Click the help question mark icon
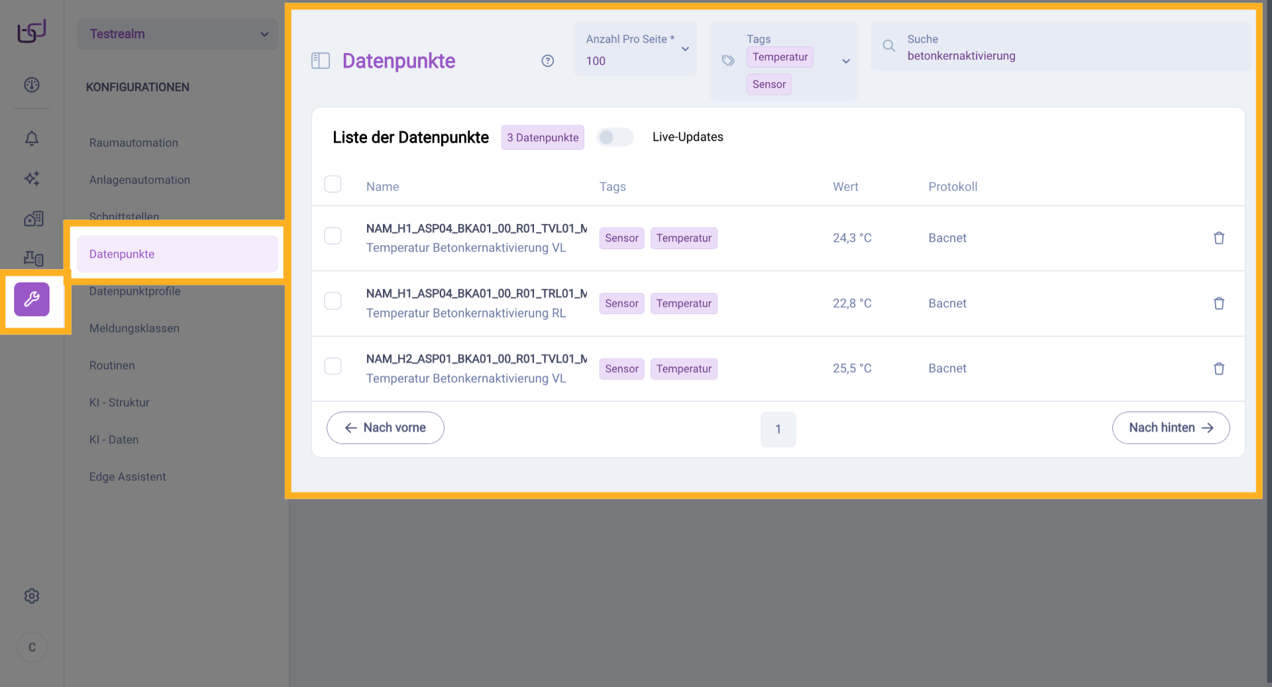This screenshot has height=687, width=1272. 547,61
